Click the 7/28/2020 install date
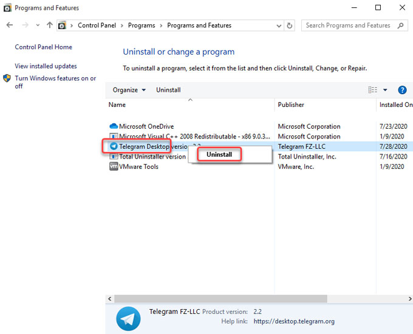The height and width of the screenshot is (334, 413). pyautogui.click(x=393, y=146)
